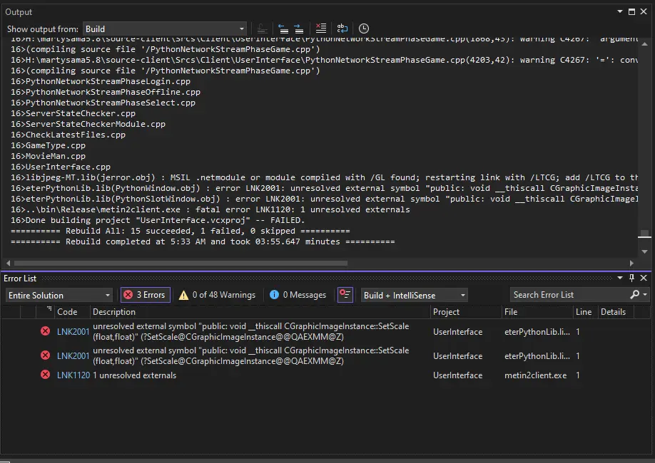Open the Output window options menu
The width and height of the screenshot is (655, 463).
[x=619, y=11]
